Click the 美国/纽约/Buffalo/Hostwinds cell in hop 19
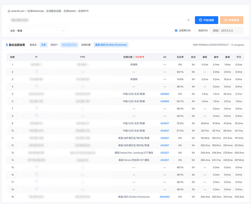Viewport: 251px width, 204px height. coord(134,197)
